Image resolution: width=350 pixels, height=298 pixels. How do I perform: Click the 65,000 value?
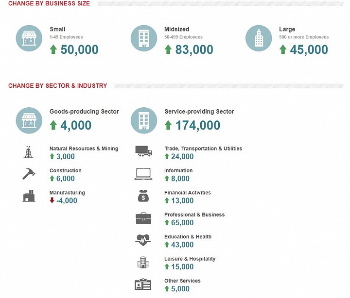[x=182, y=223]
